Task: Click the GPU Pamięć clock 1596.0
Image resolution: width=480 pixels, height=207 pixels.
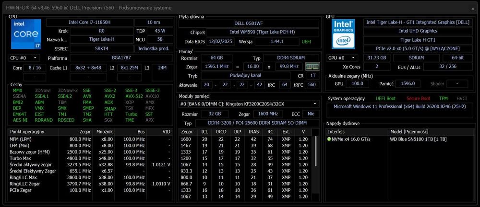Action: (407, 83)
